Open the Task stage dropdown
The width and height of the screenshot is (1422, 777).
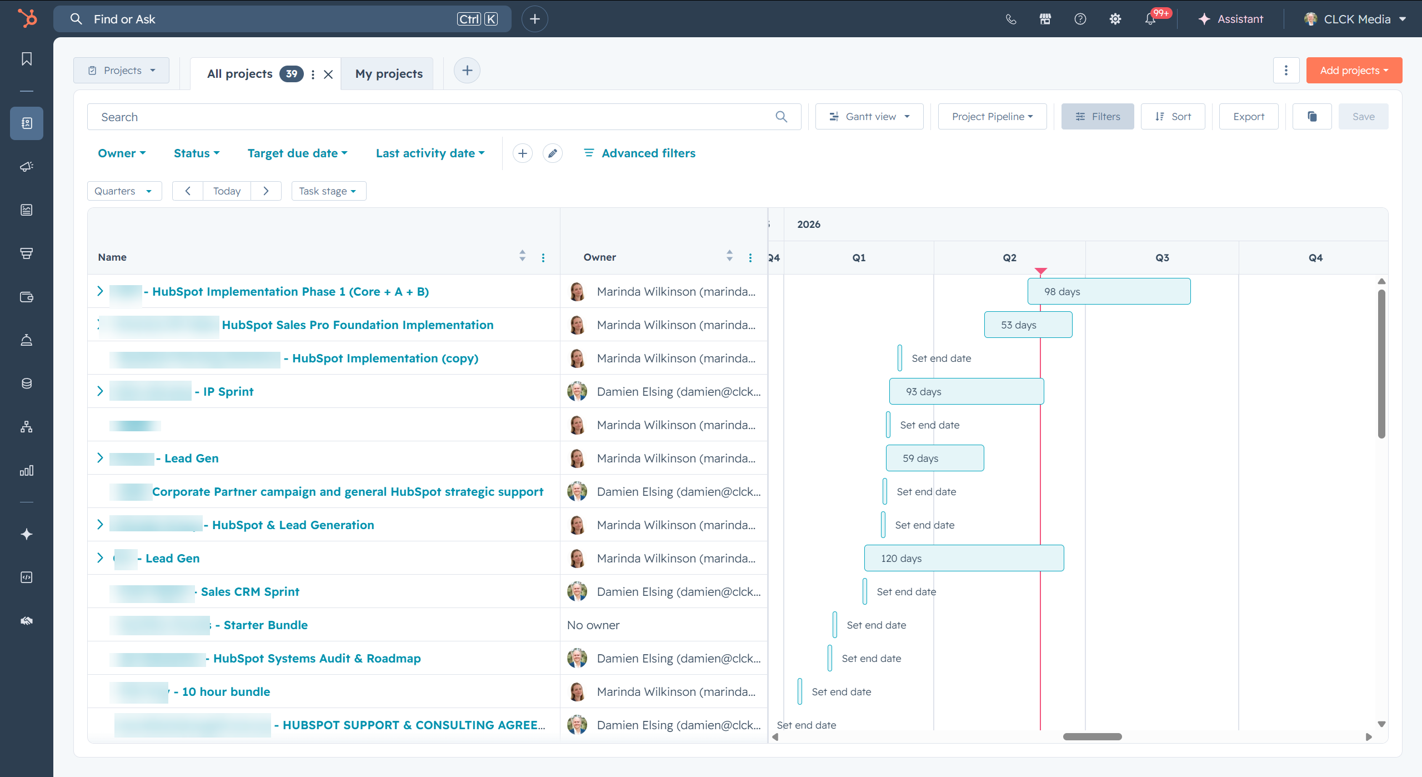coord(329,191)
